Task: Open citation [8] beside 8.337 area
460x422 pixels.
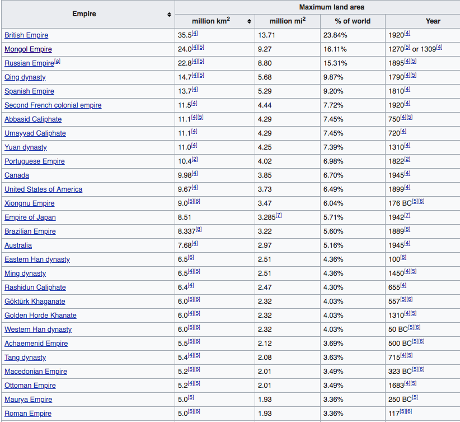Action: click(x=199, y=229)
